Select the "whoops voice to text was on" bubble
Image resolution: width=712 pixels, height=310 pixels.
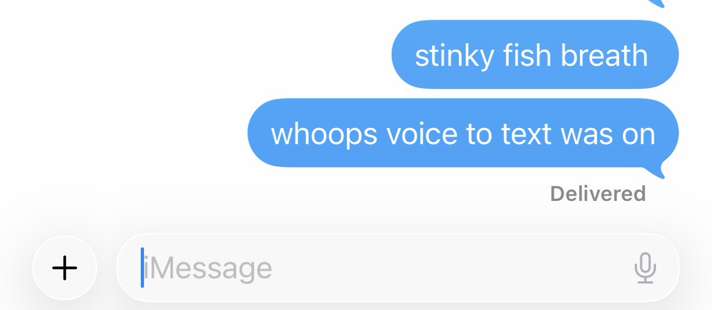click(463, 133)
